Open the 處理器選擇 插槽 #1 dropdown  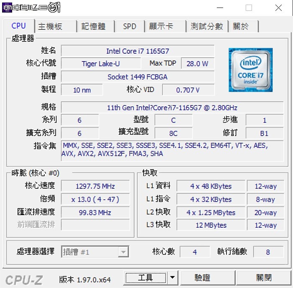(95, 252)
